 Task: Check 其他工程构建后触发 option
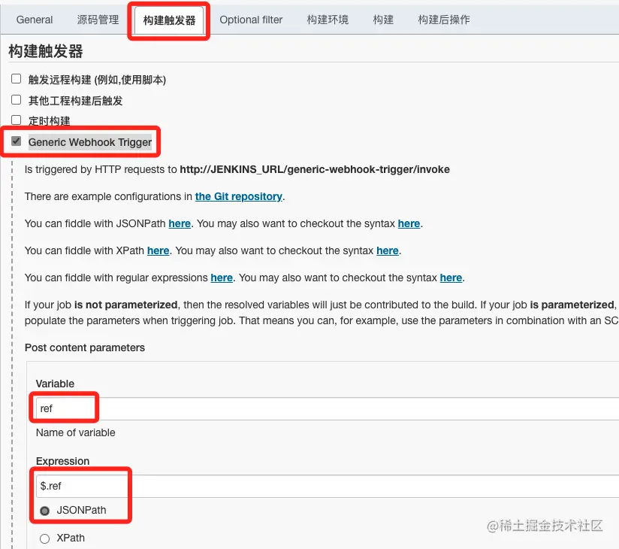pyautogui.click(x=17, y=99)
